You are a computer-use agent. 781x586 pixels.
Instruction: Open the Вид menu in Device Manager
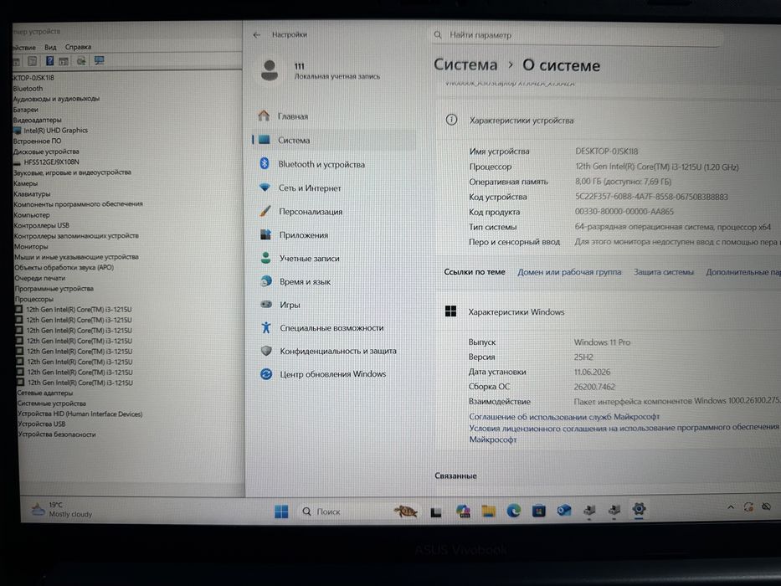pos(50,48)
